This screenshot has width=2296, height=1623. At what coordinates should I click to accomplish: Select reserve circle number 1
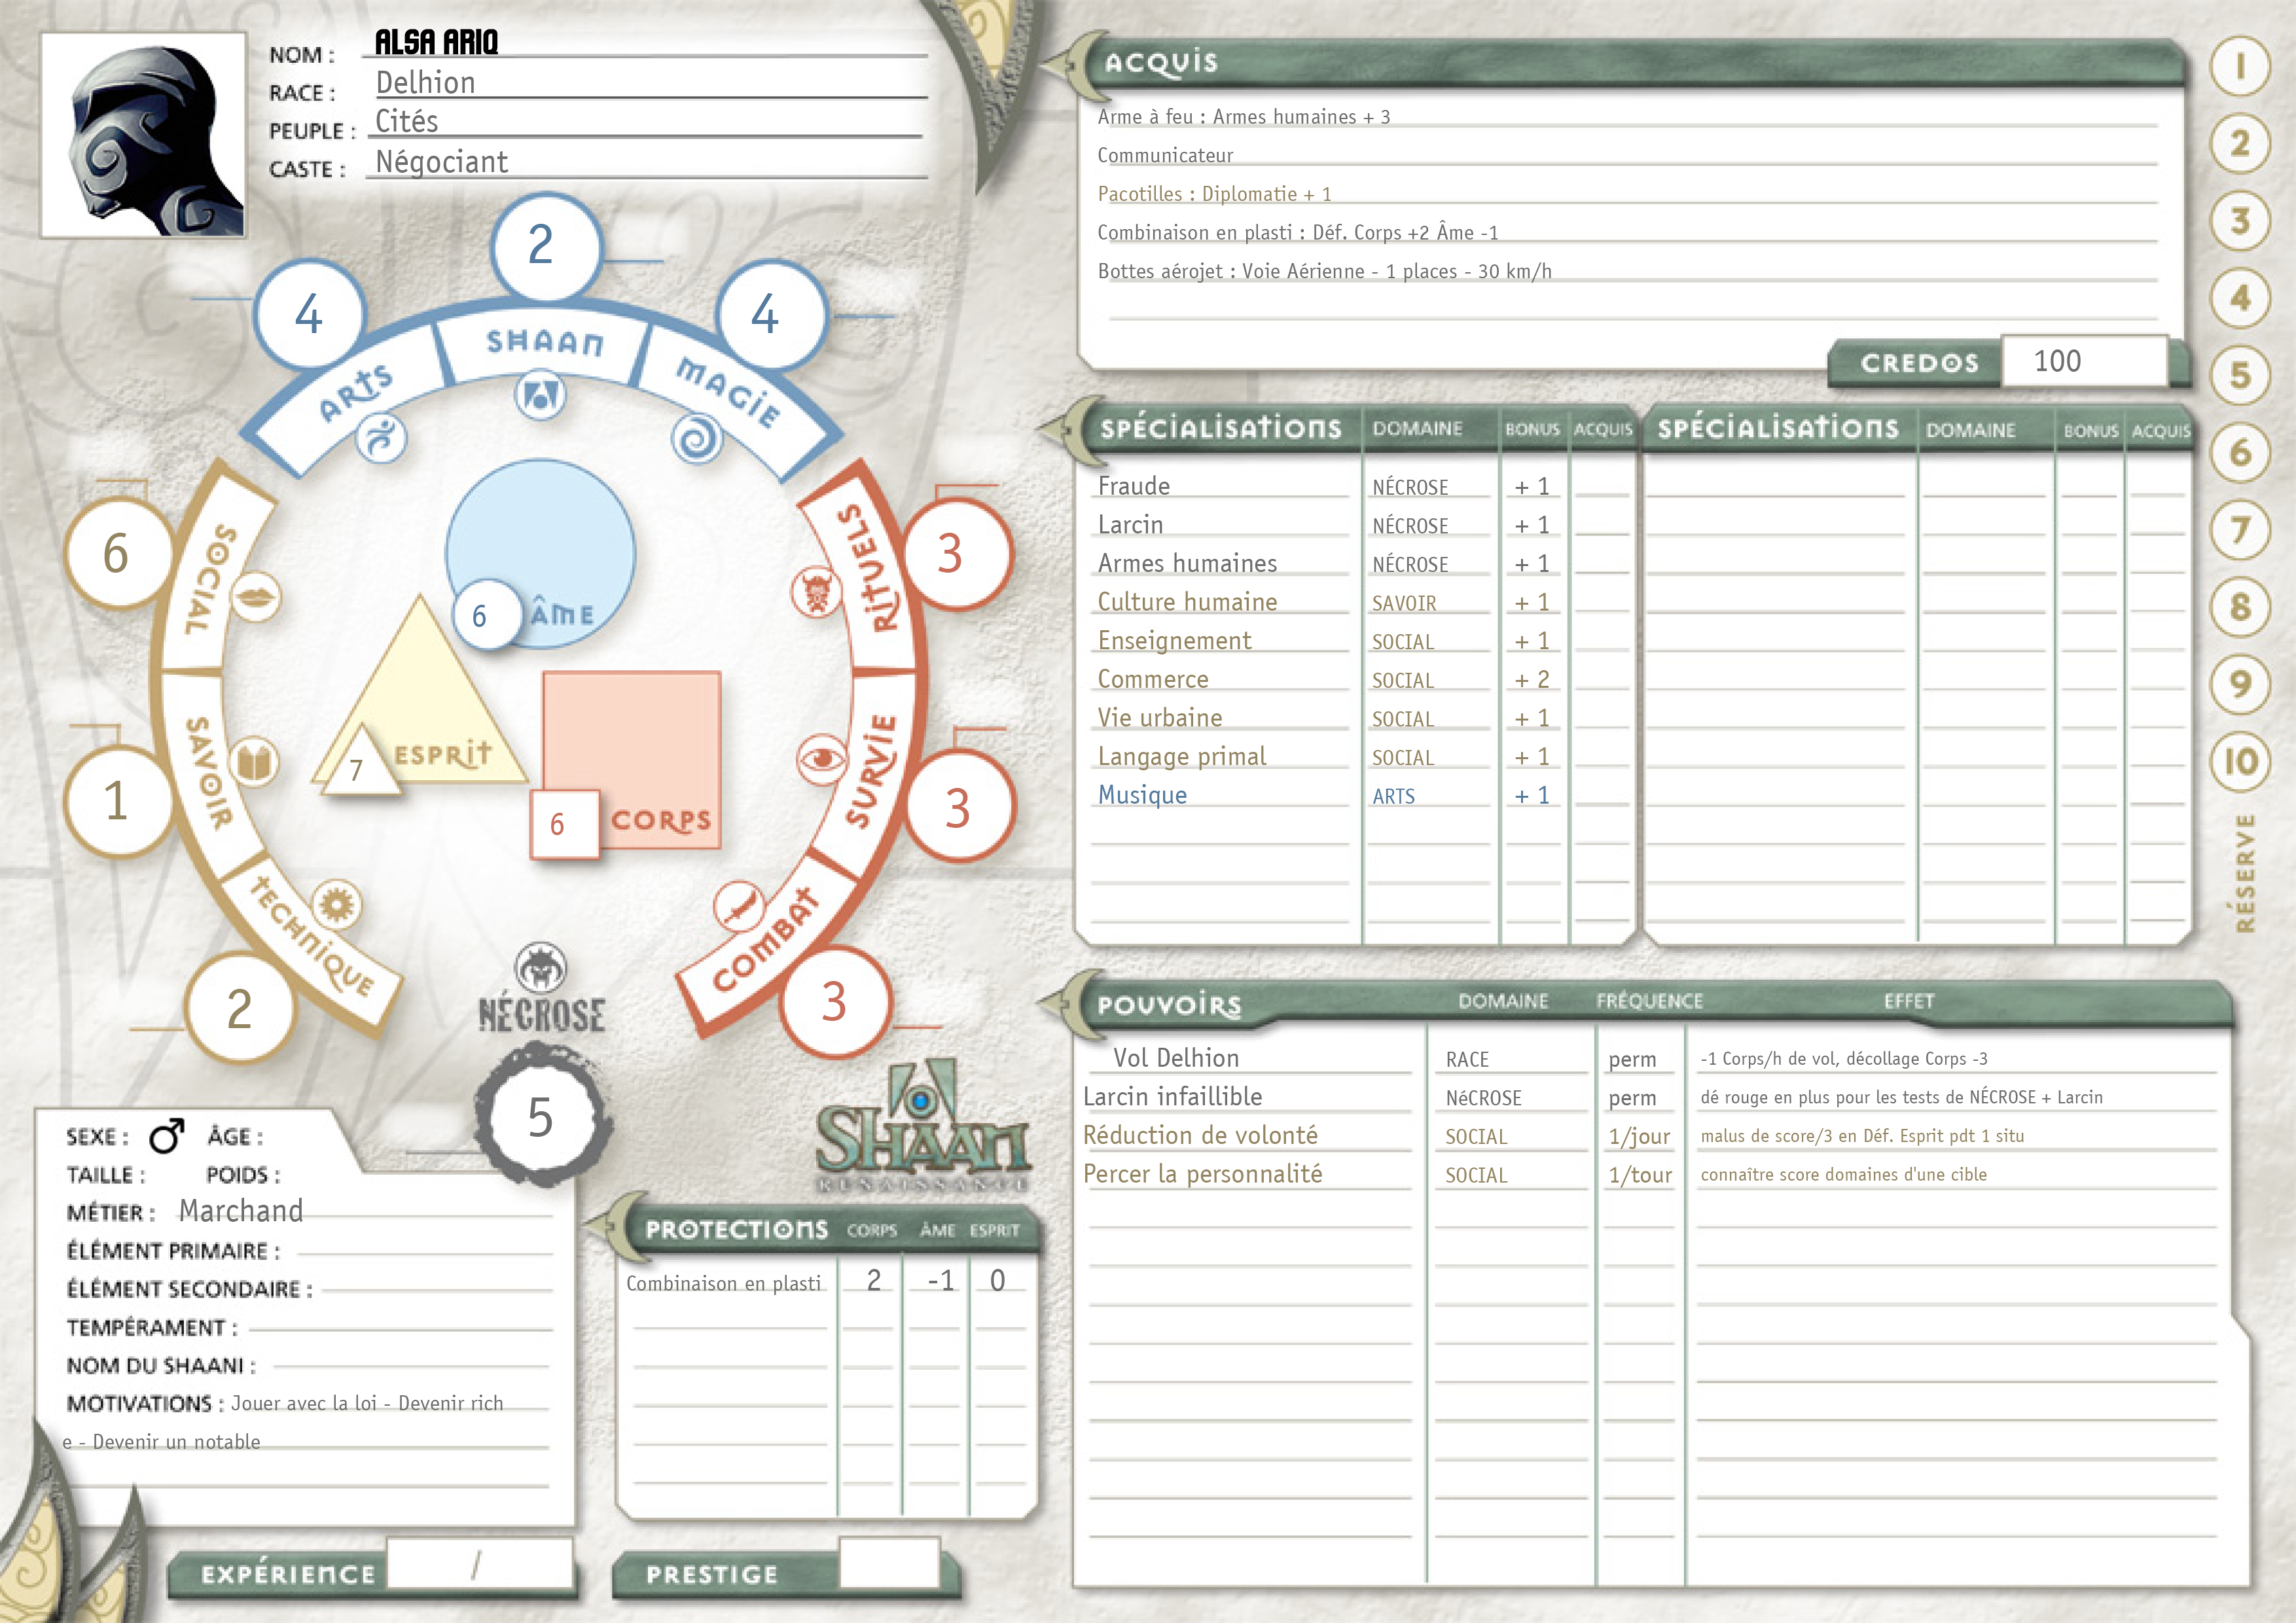coord(2240,67)
